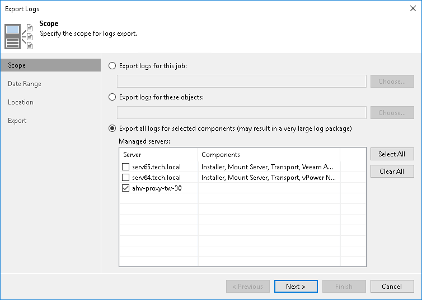Close the Export Logs dialog

pos(413,8)
